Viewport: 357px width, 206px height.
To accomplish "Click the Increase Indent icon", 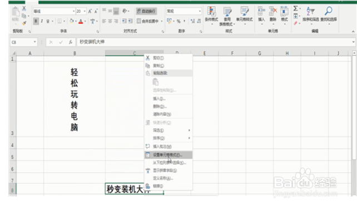I will point(130,21).
